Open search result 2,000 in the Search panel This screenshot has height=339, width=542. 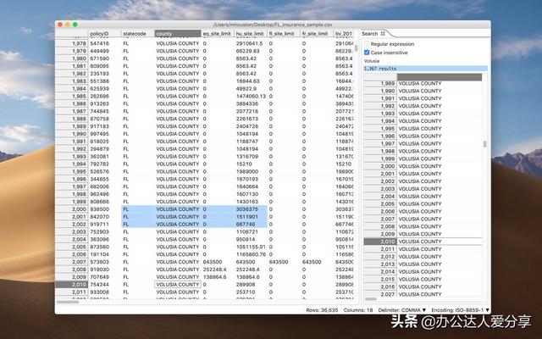pos(423,166)
